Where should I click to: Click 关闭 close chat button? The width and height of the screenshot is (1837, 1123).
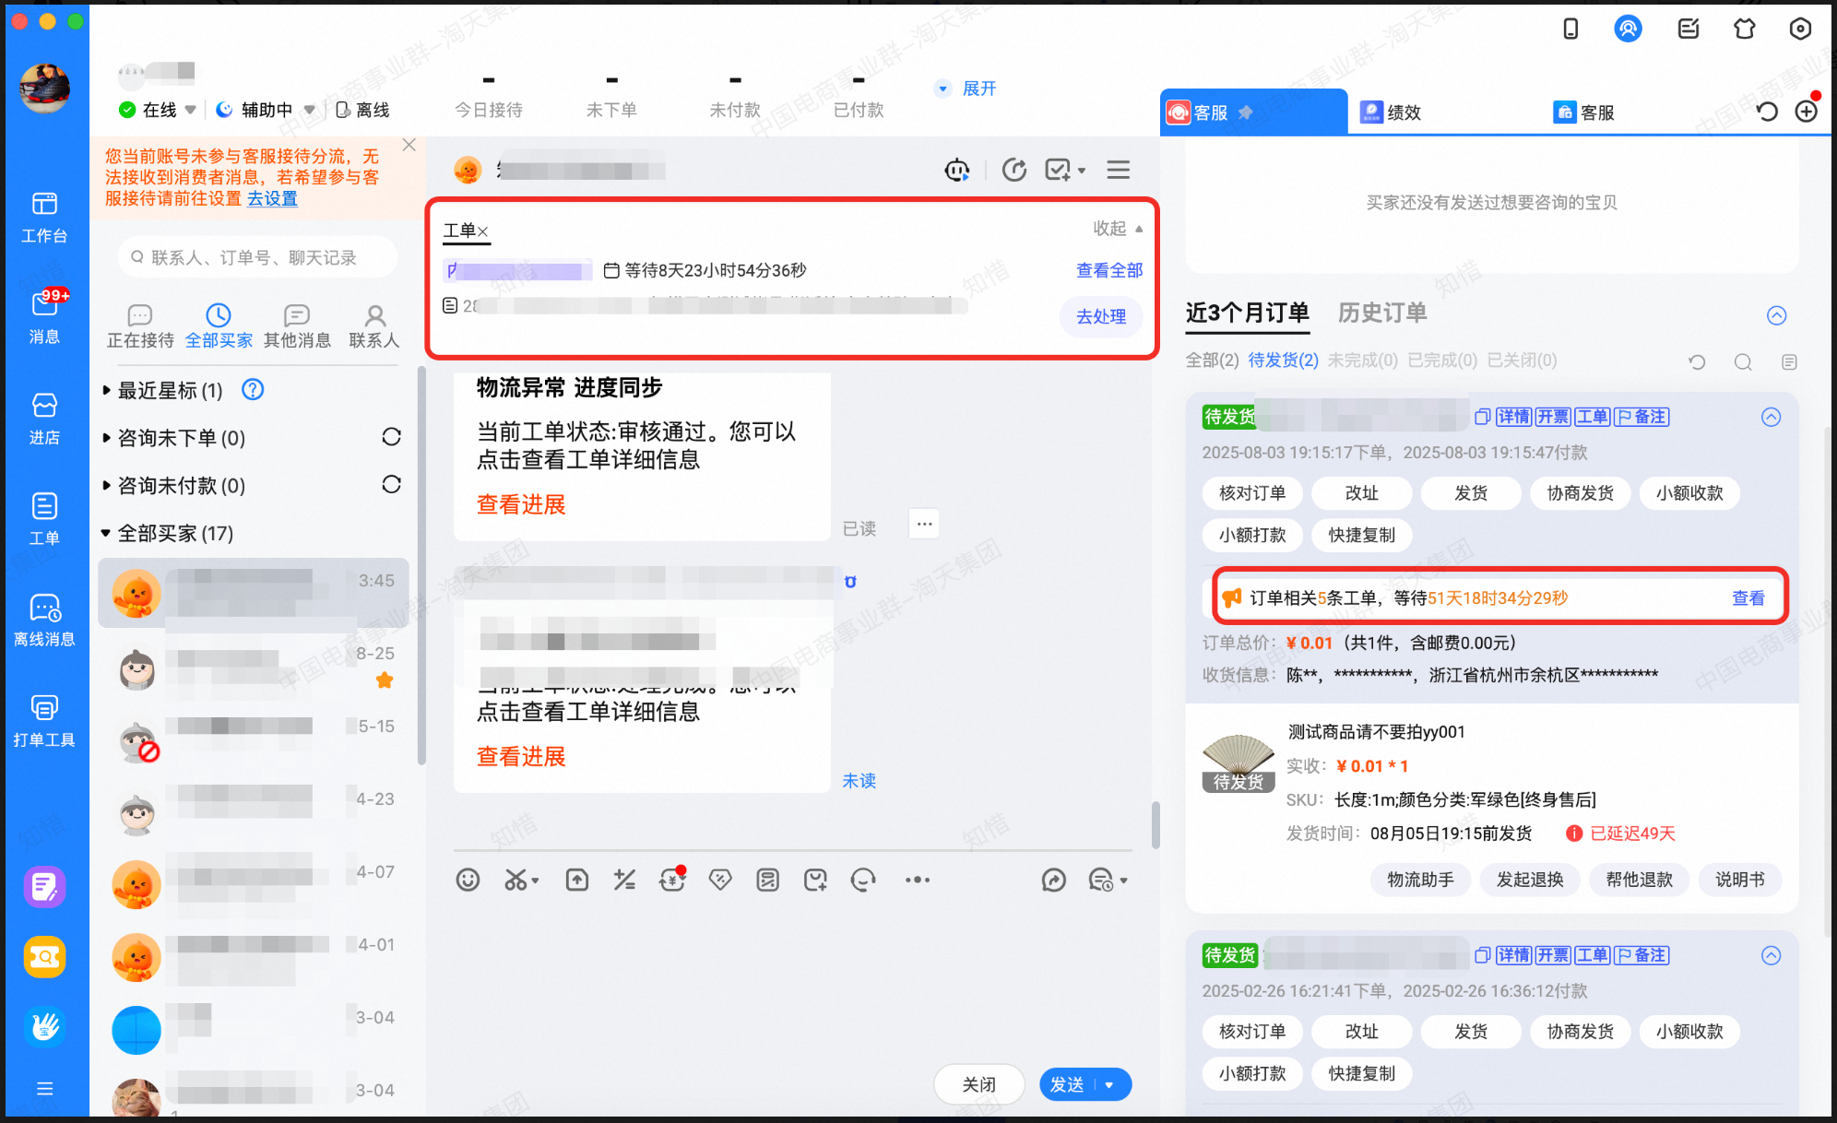(978, 1085)
